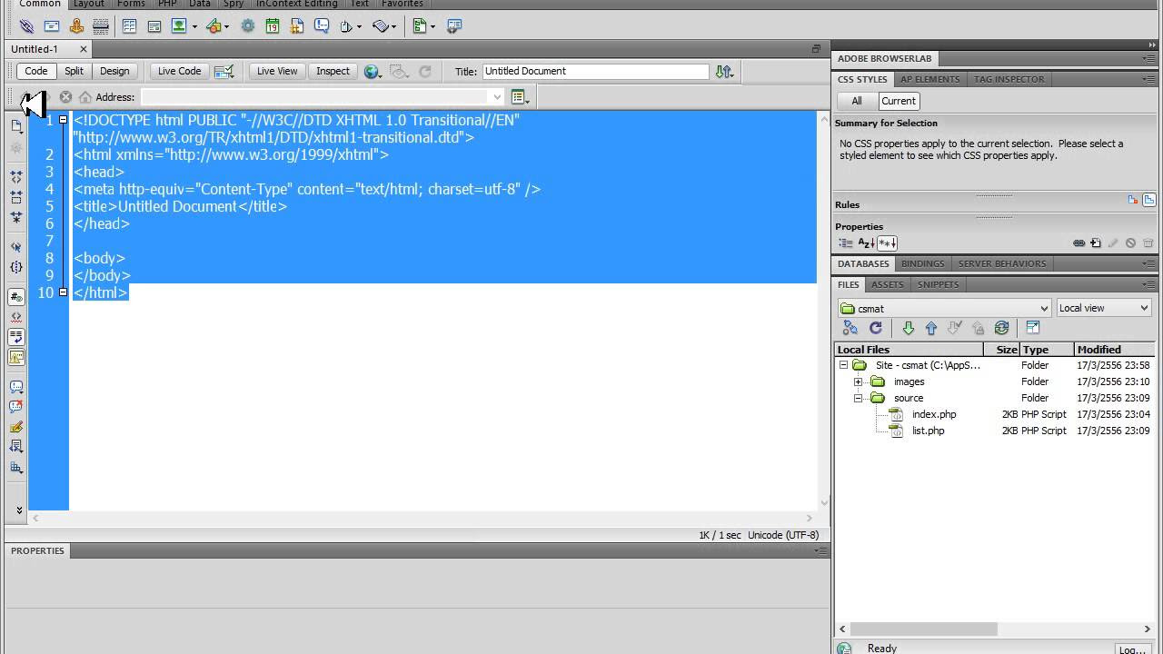Show only set properties in CSS panel
The height and width of the screenshot is (654, 1163).
(x=887, y=243)
